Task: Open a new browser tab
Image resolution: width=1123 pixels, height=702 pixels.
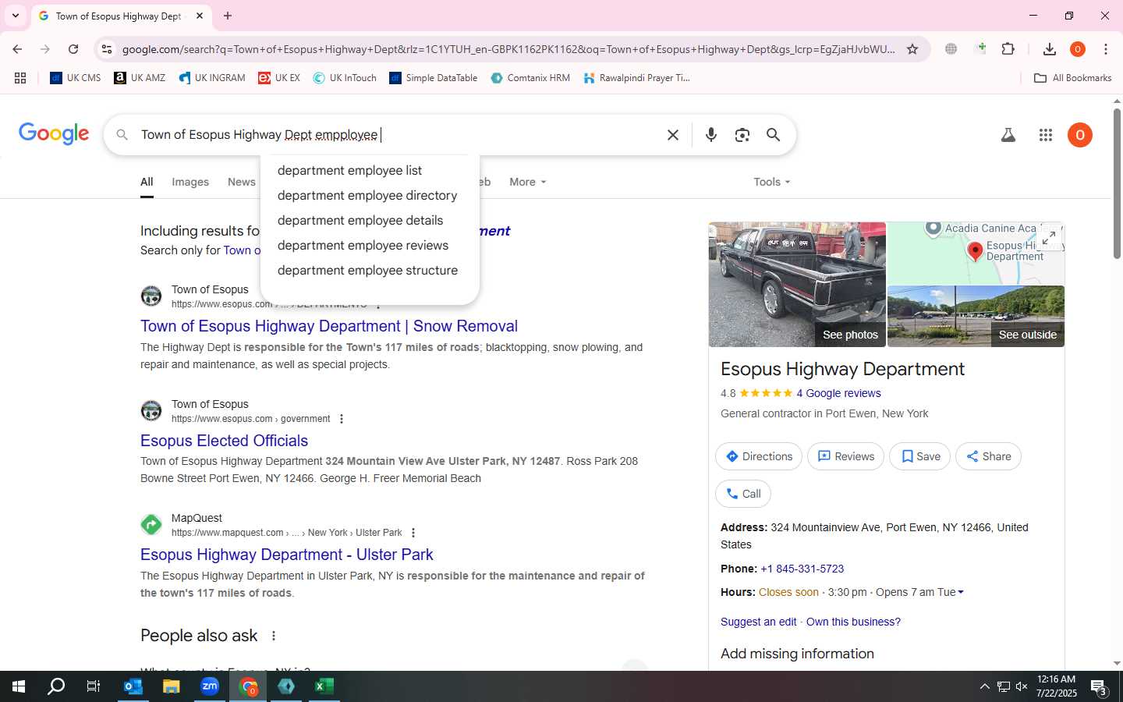Action: pos(228,16)
